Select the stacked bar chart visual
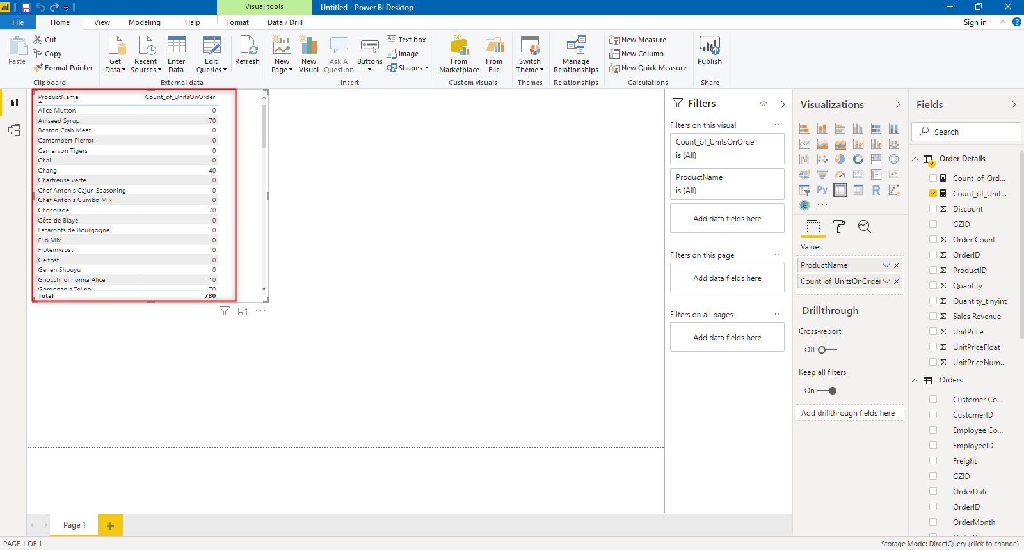Image resolution: width=1024 pixels, height=550 pixels. tap(804, 129)
